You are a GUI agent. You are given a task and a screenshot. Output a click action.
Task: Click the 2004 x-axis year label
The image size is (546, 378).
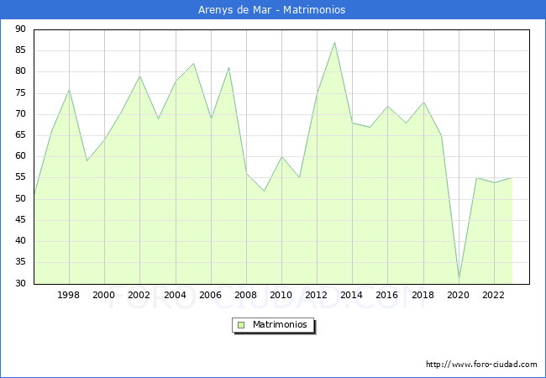(175, 295)
